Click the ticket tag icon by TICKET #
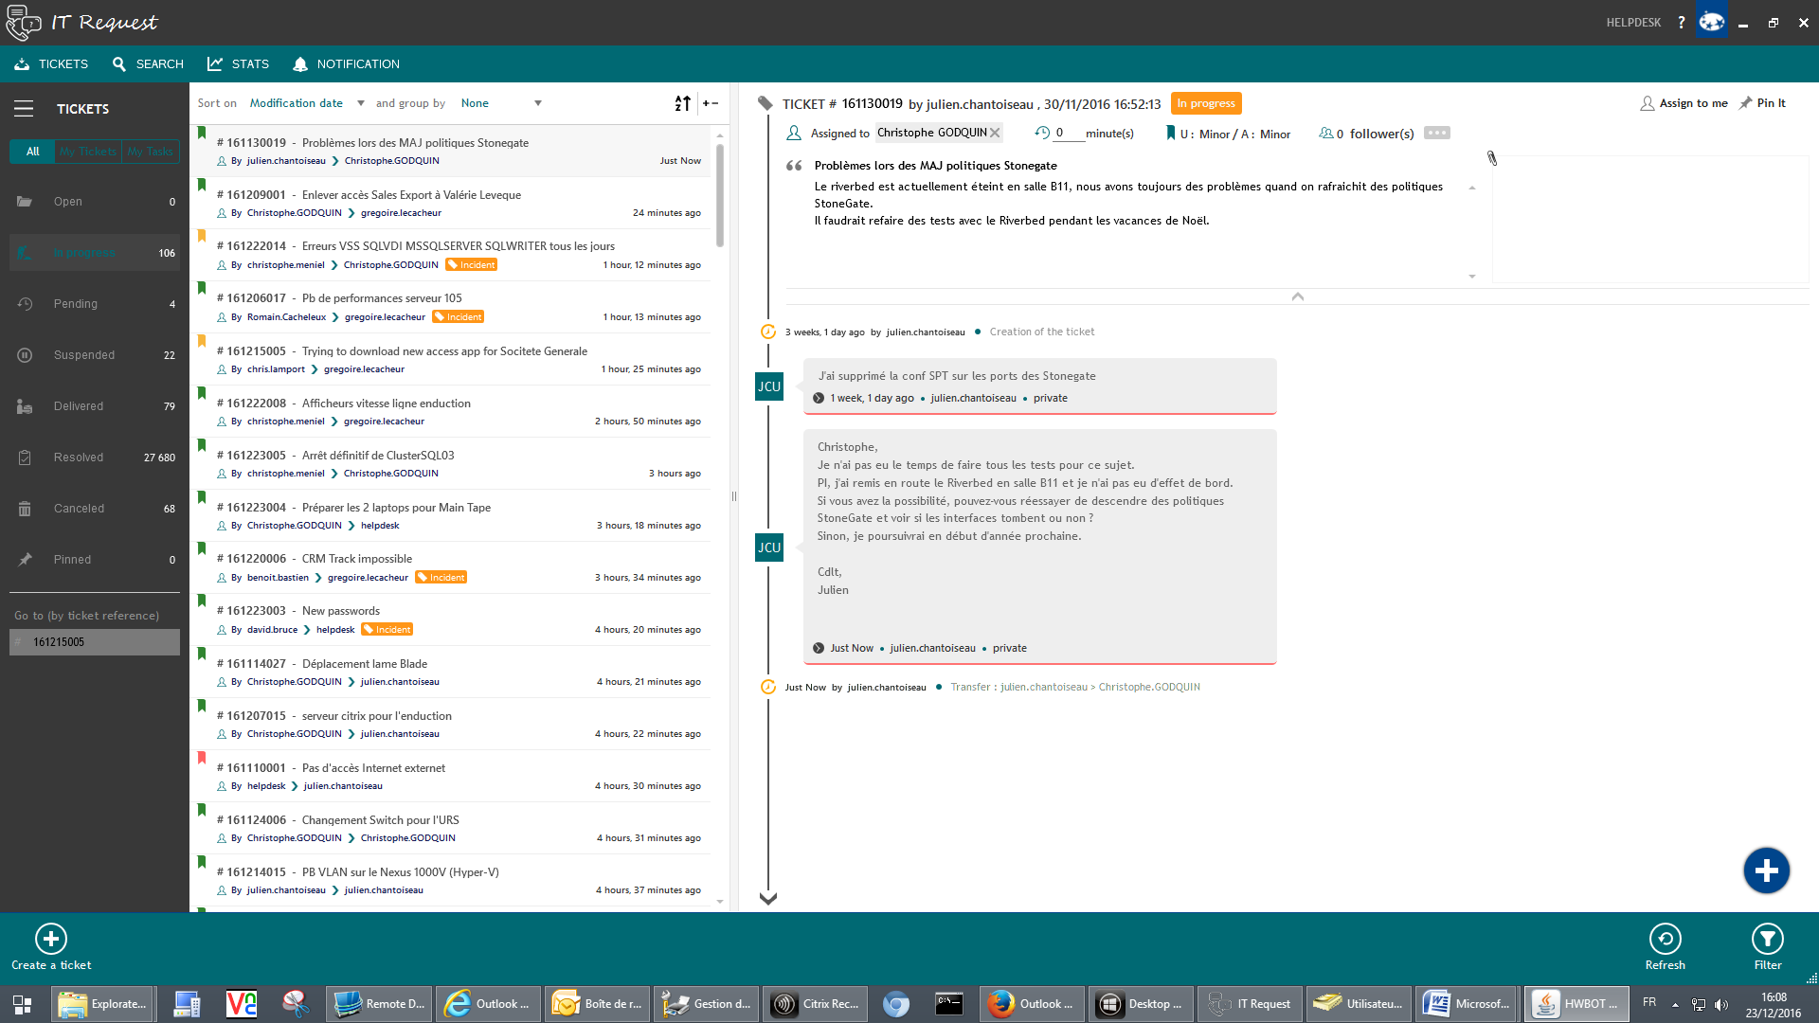The width and height of the screenshot is (1819, 1023). coord(765,103)
